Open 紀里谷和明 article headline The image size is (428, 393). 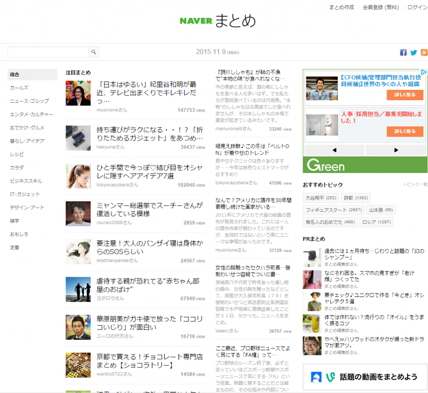coord(147,92)
